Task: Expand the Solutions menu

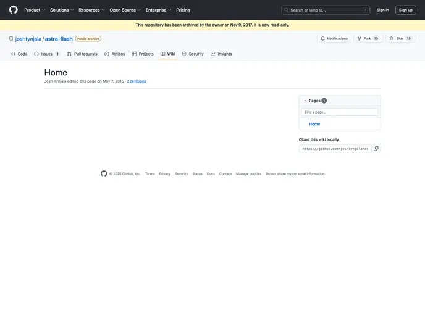Action: click(x=62, y=10)
